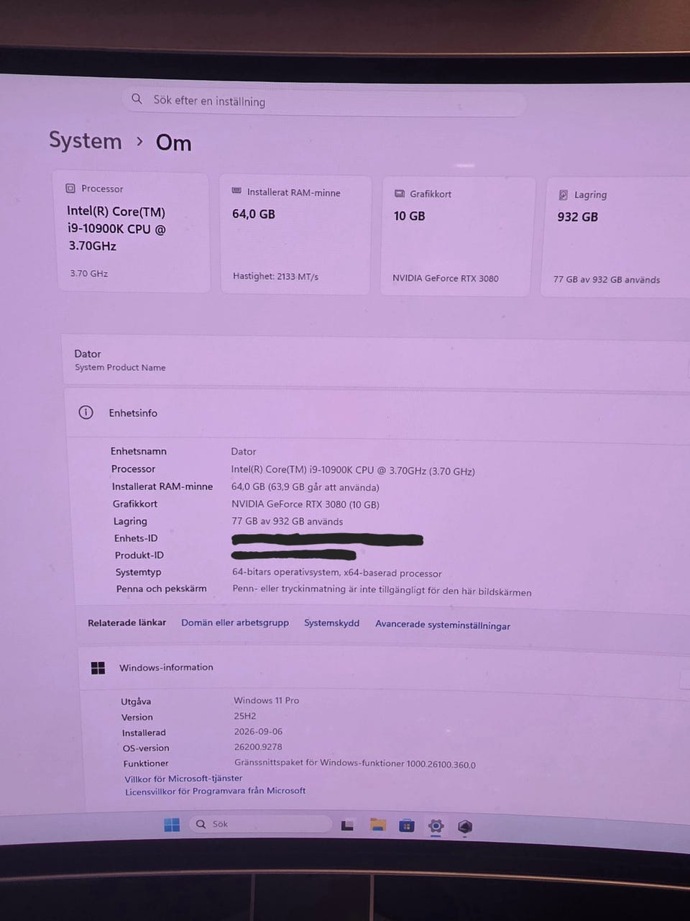Open the NVIDIA GeForce RTX 3080 card
The image size is (690, 921).
(459, 237)
